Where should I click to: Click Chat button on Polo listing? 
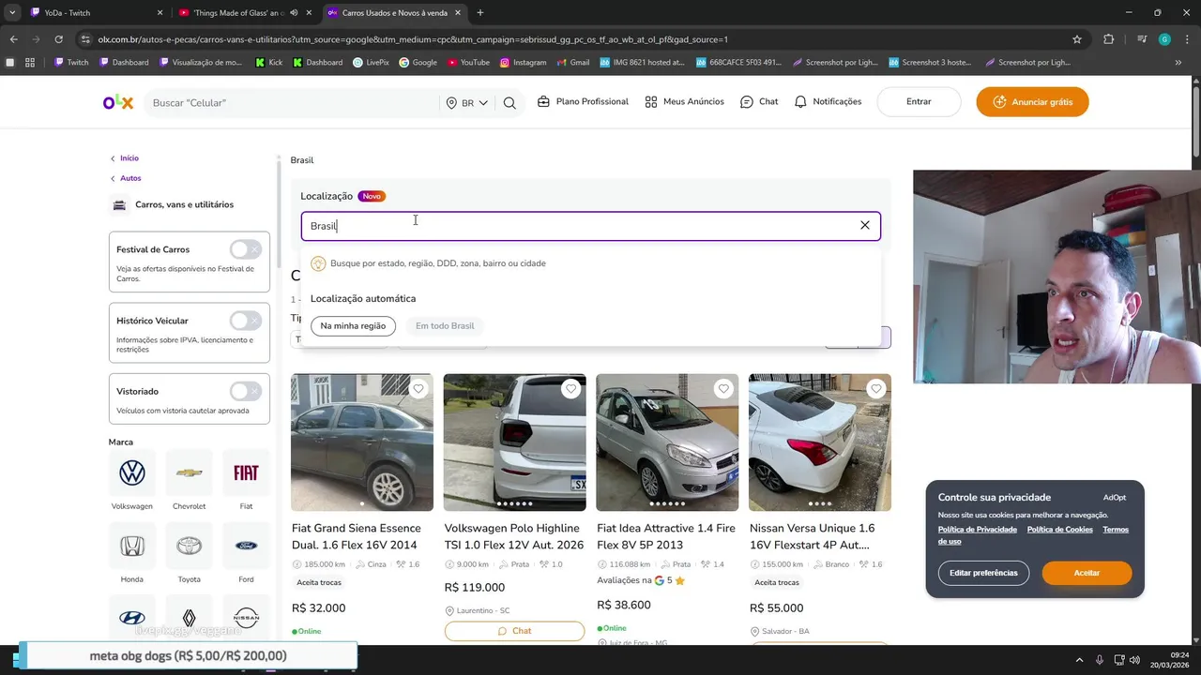(514, 631)
